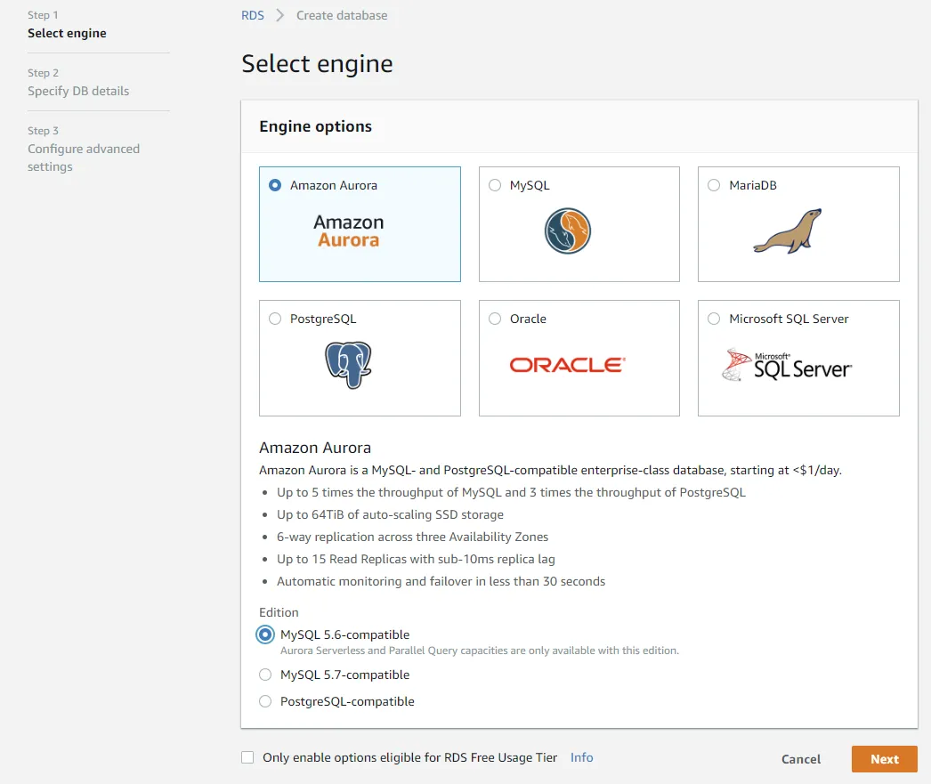Click the PostgreSQL elephant logo

(x=348, y=364)
